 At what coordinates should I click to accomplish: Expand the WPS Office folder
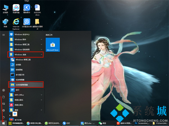coord(26,95)
